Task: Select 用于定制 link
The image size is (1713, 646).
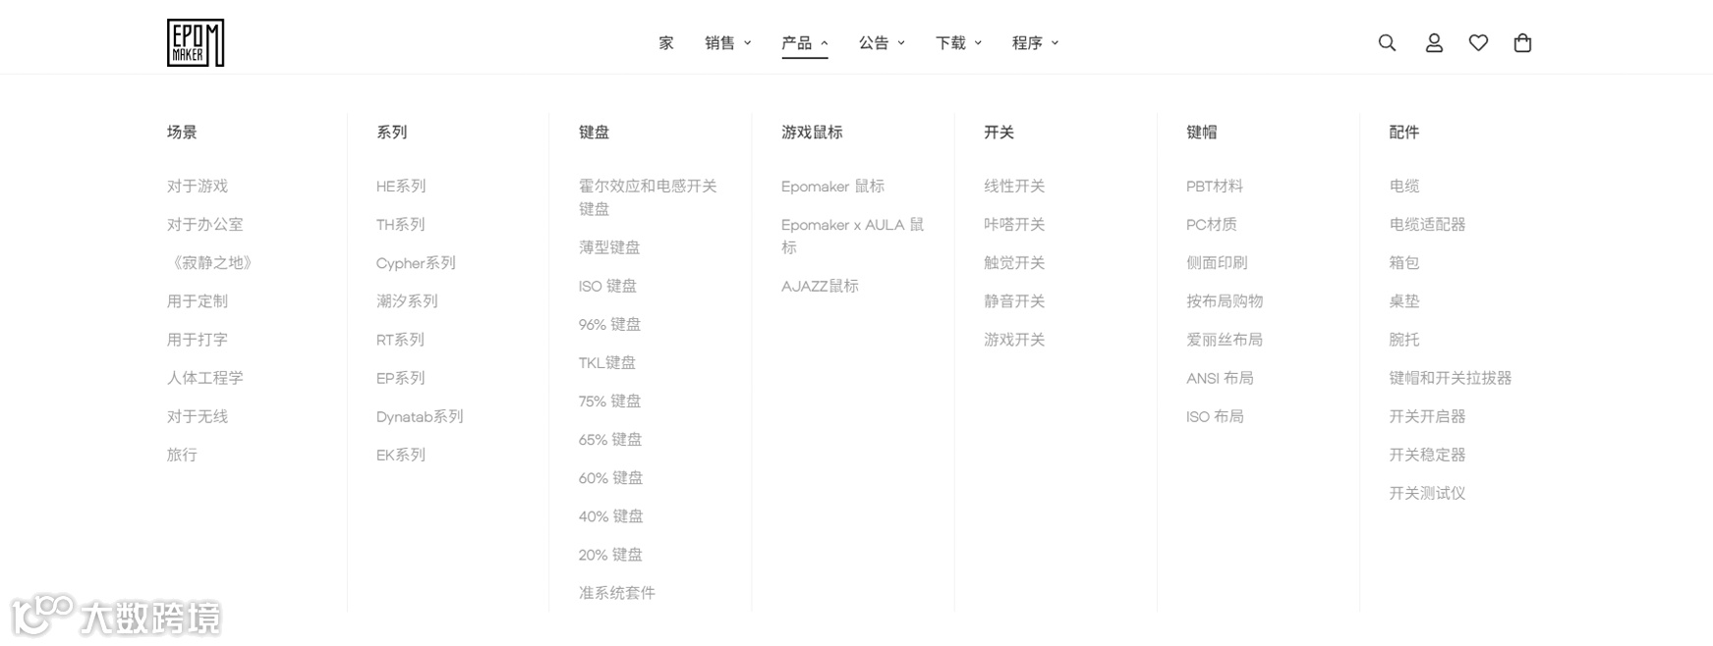Action: [x=197, y=301]
